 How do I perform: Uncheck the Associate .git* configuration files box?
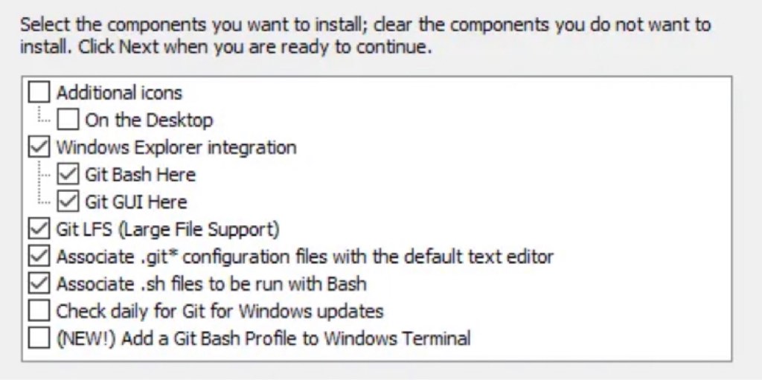[x=39, y=257]
